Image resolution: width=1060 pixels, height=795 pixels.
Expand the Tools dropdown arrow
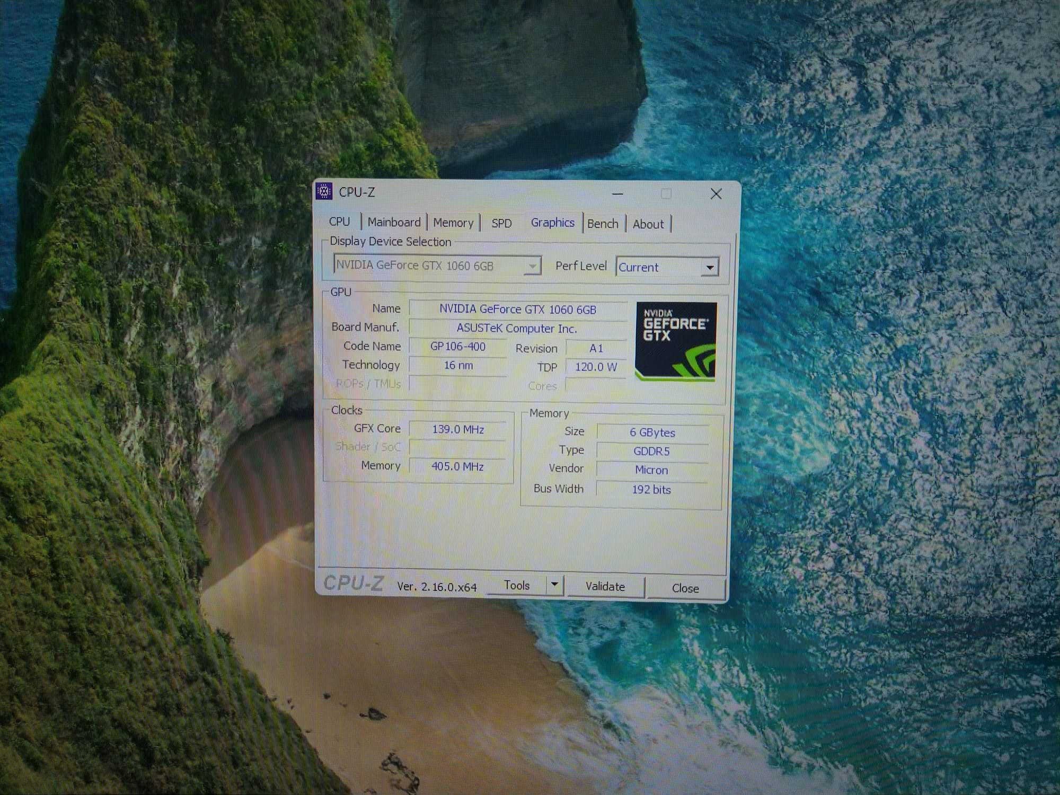click(554, 585)
